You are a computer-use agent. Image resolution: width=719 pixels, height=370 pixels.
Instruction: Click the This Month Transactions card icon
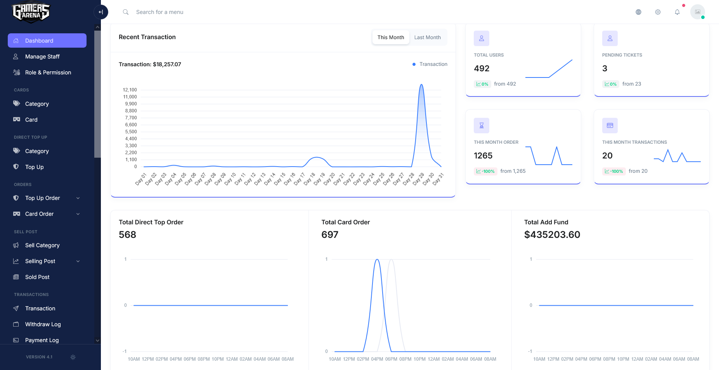click(x=610, y=126)
